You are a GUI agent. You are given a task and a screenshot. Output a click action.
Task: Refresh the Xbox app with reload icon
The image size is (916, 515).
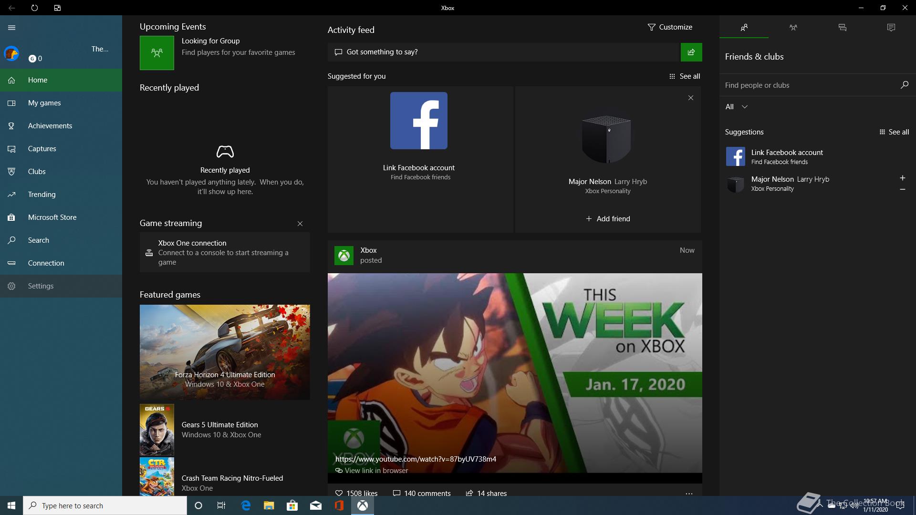[34, 8]
